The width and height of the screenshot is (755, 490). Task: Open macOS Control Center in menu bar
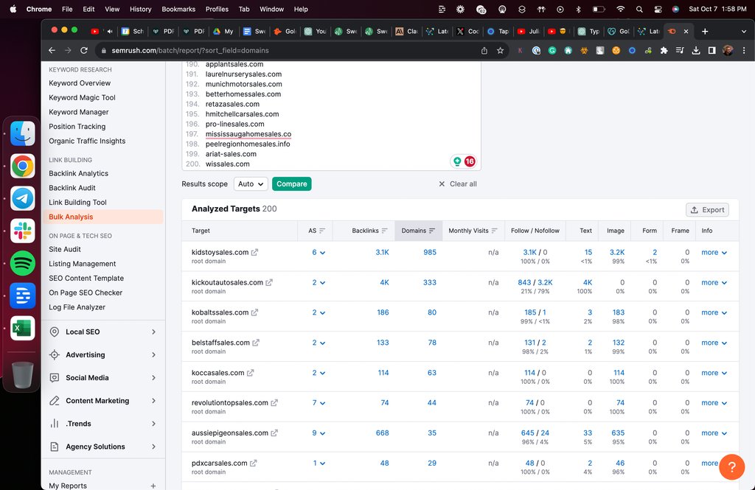tap(658, 9)
